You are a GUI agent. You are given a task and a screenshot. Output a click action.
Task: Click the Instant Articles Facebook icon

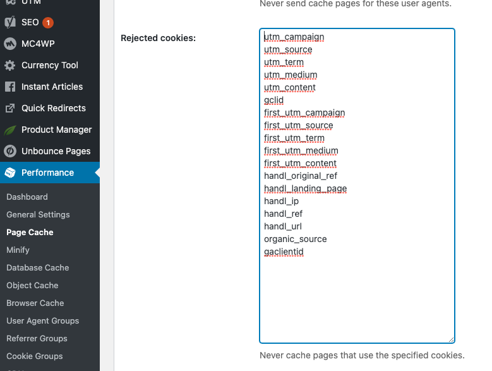pyautogui.click(x=10, y=87)
